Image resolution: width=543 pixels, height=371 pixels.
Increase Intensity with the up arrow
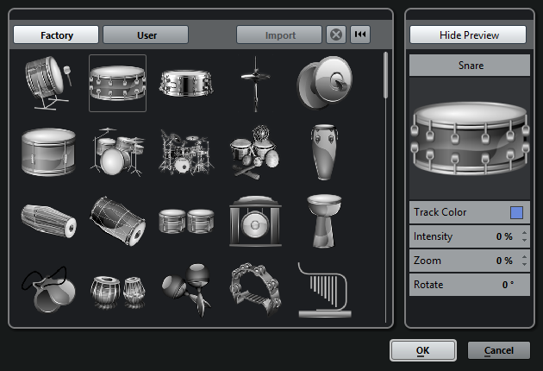point(524,233)
